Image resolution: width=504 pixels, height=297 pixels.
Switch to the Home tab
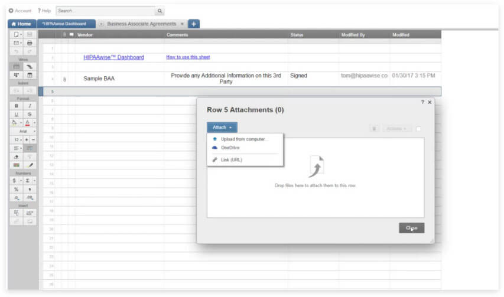pos(22,24)
